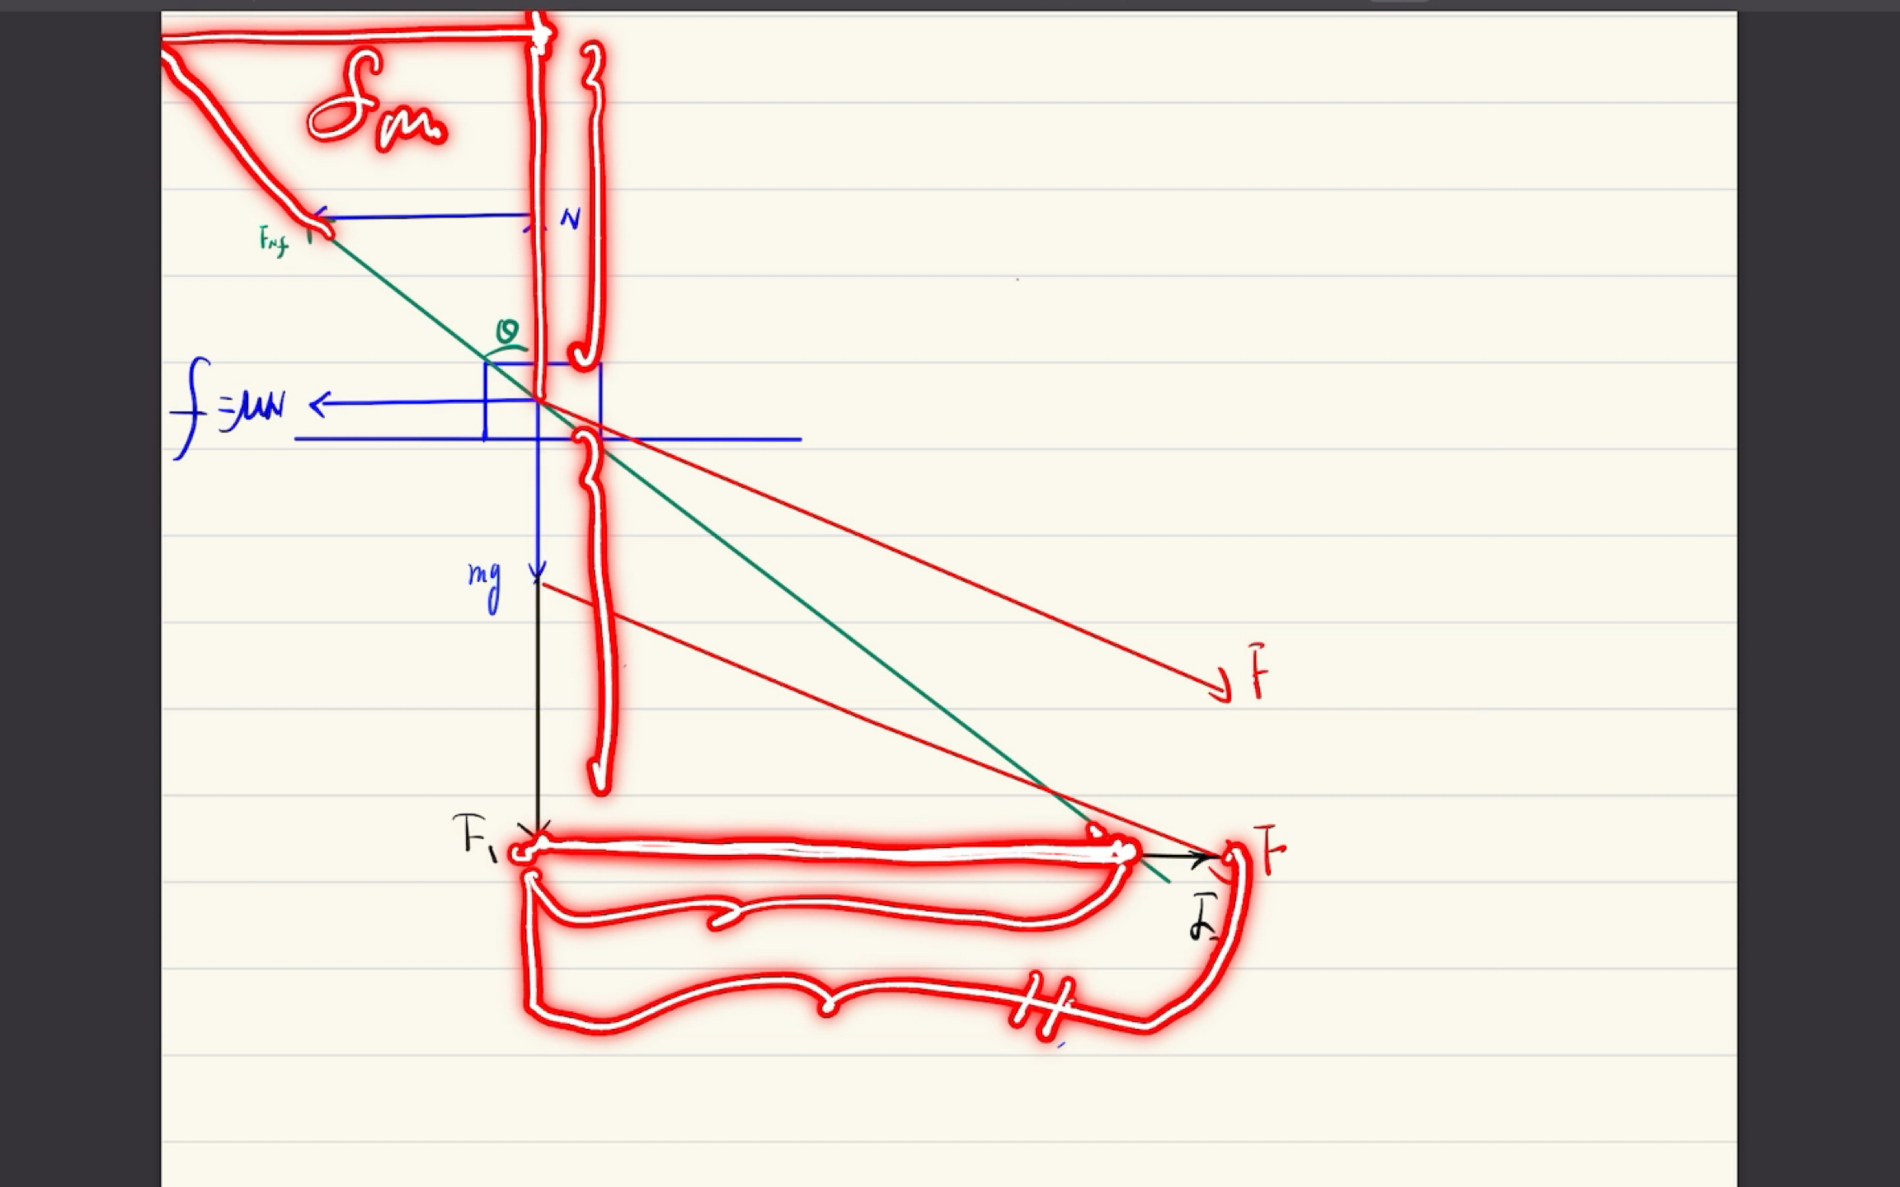
Task: Click the green 'Fnf' handwritten label
Action: [x=274, y=242]
